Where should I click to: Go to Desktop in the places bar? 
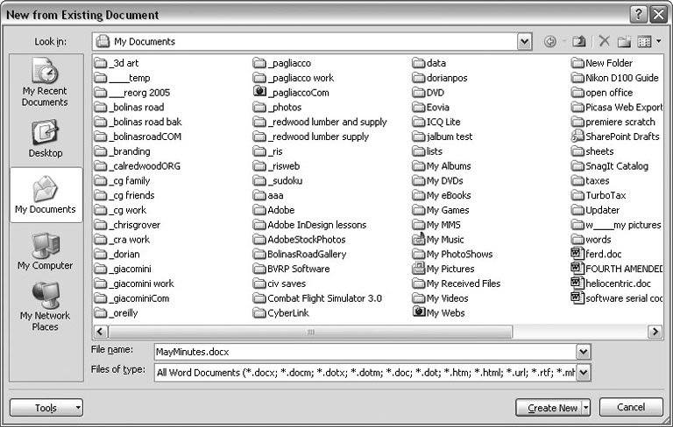click(x=45, y=139)
